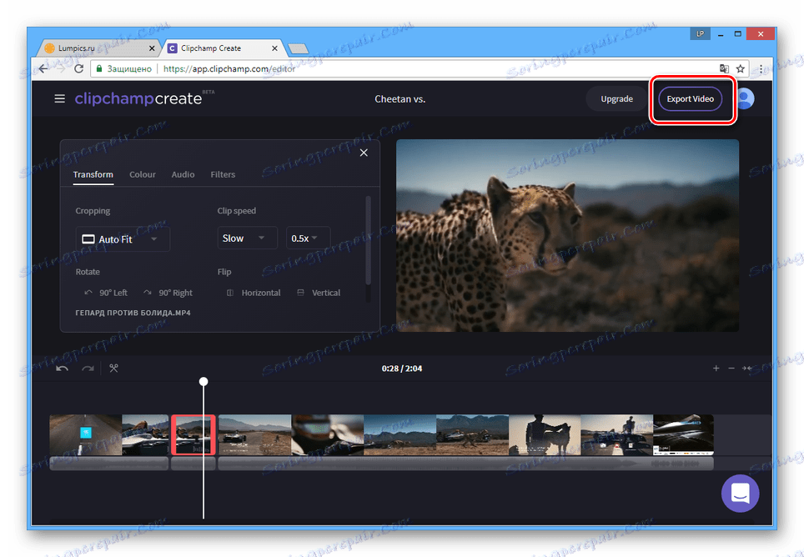
Task: Open the Auto Fit cropping dropdown
Action: (123, 238)
